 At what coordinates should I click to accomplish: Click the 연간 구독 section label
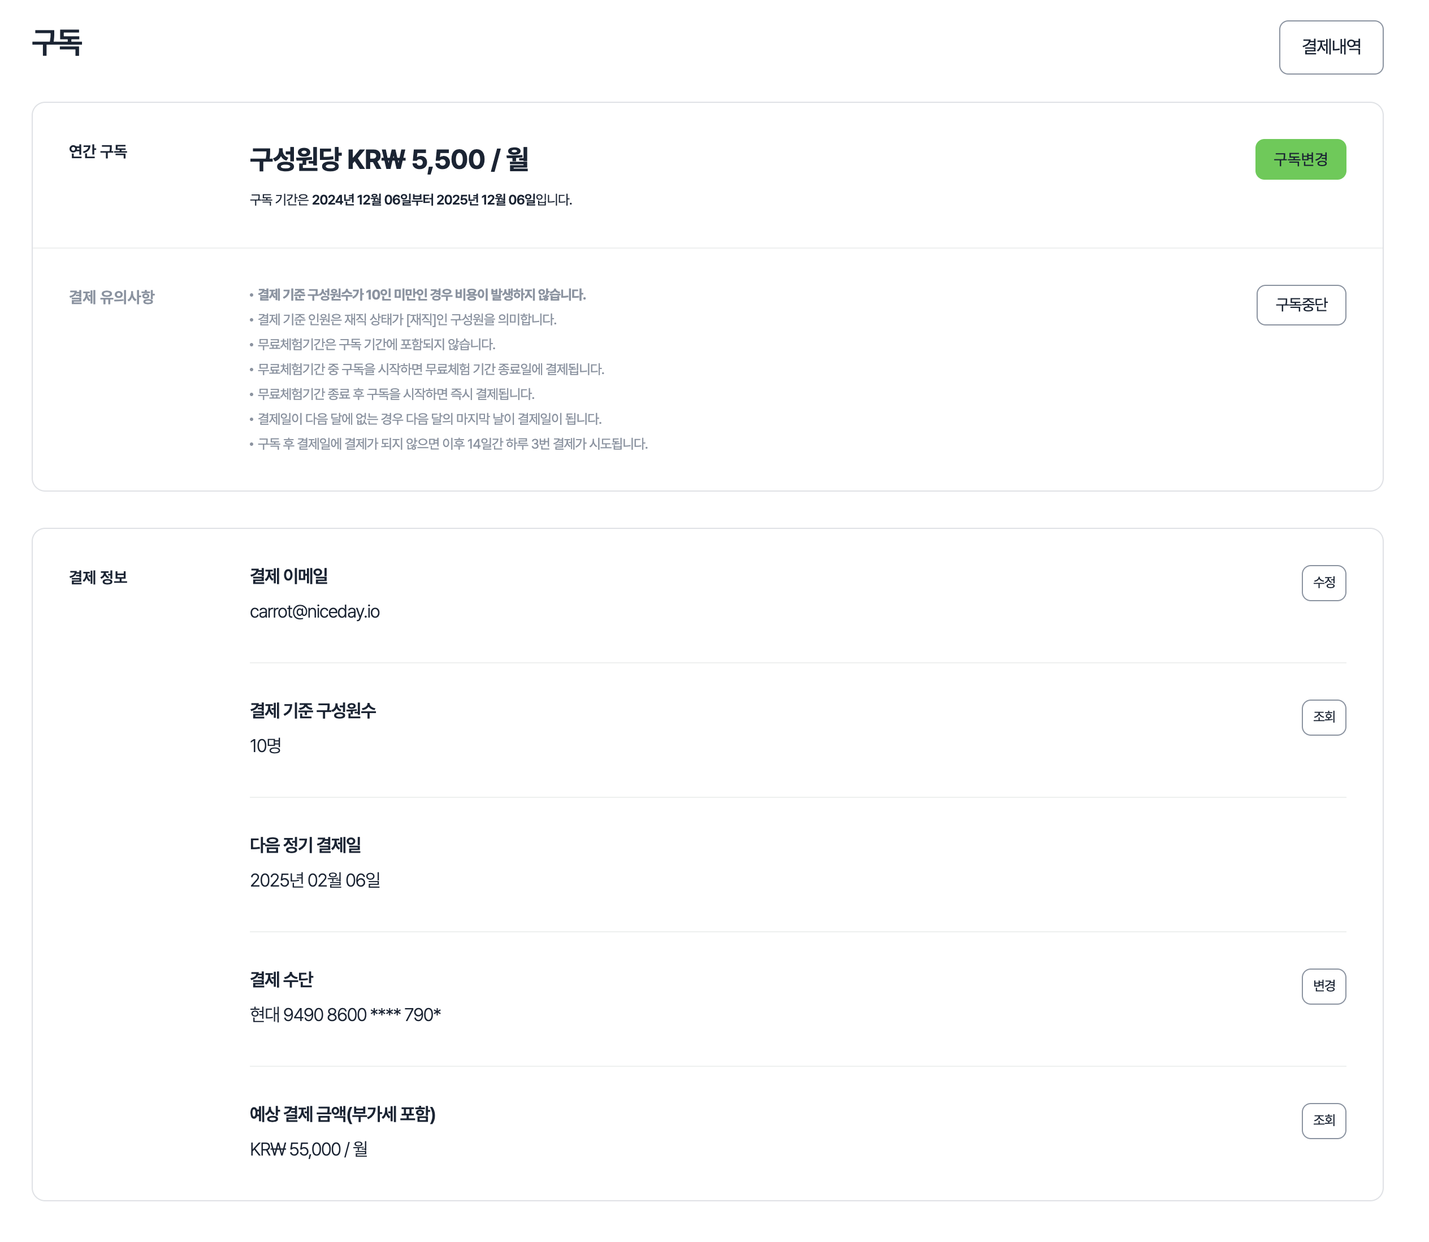point(98,152)
